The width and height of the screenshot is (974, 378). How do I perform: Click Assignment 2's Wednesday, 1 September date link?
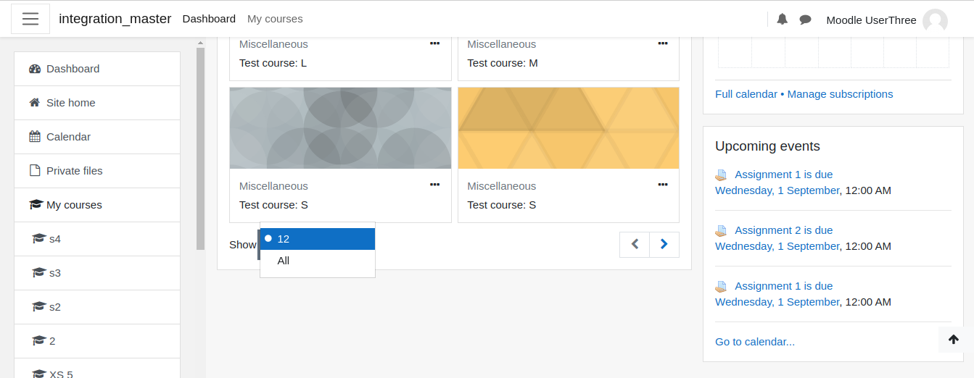[x=777, y=246]
